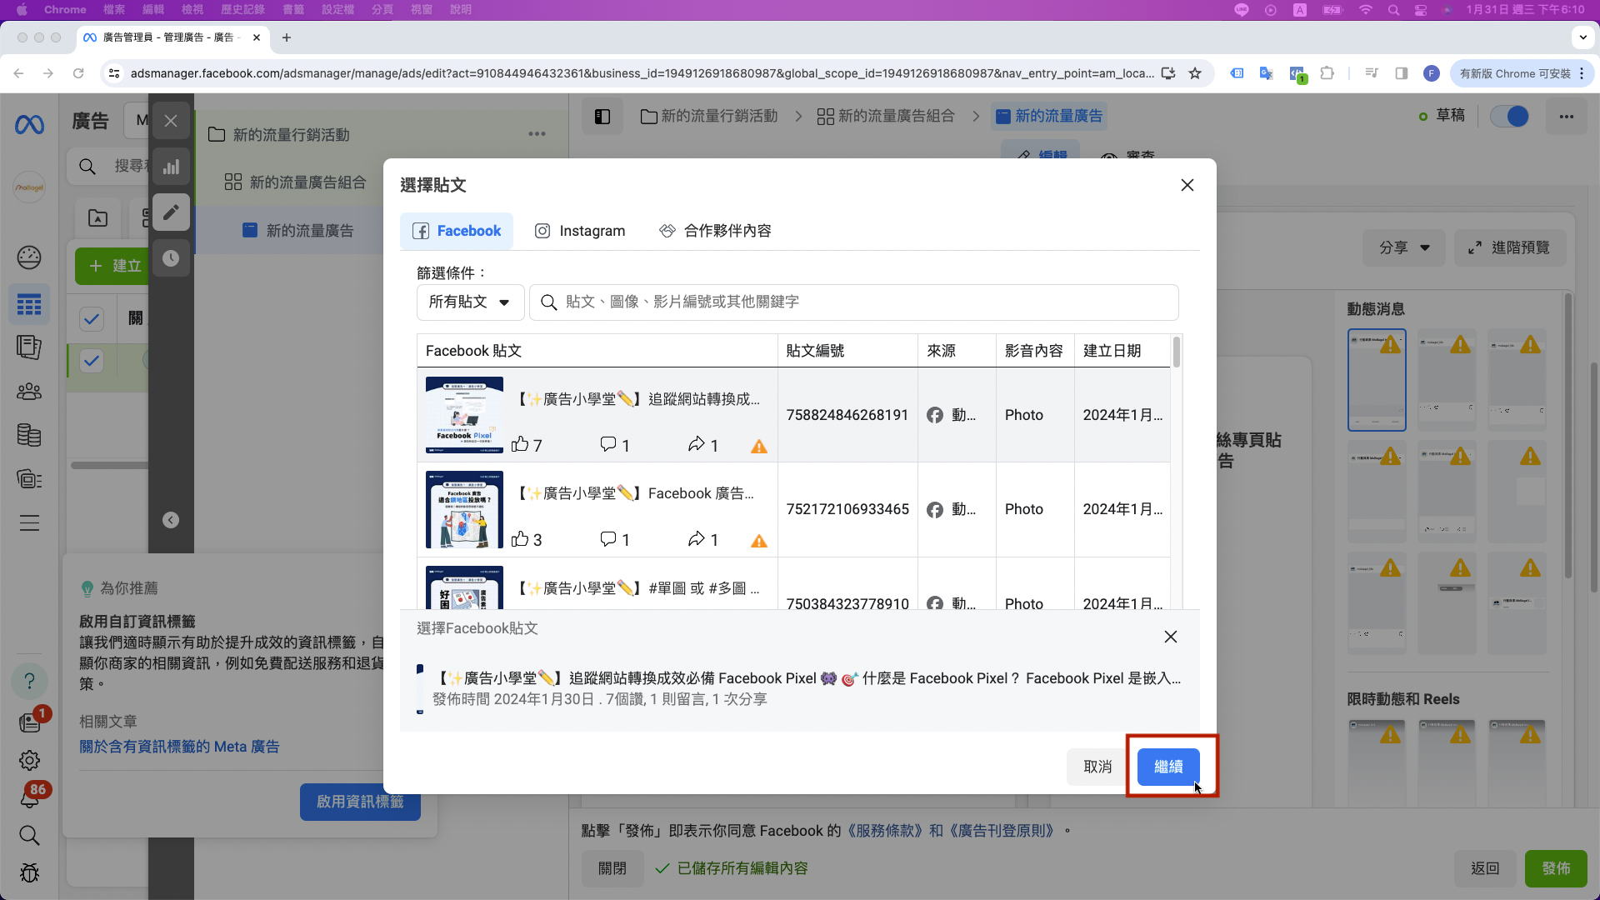Click the post list vertical scrollbar
The width and height of the screenshot is (1600, 900).
[1176, 352]
